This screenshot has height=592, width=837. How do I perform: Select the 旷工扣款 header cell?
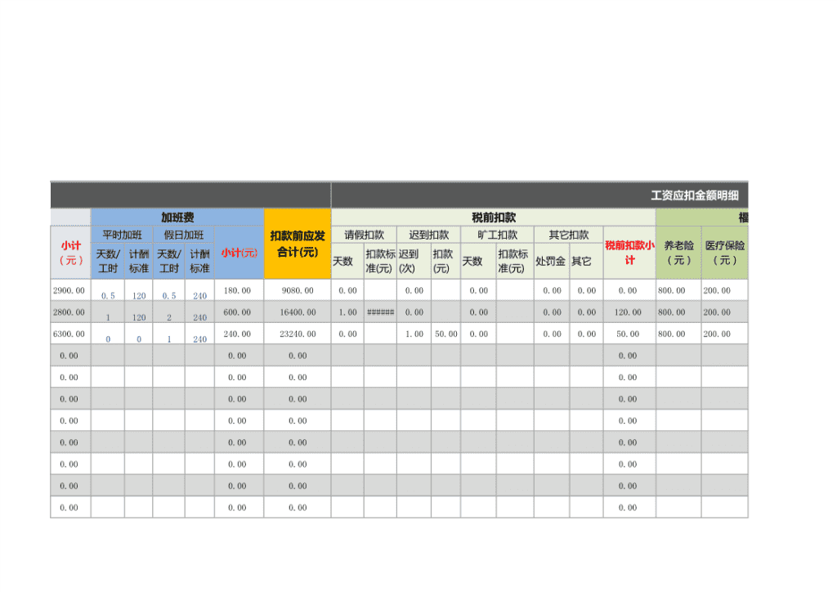tap(497, 235)
